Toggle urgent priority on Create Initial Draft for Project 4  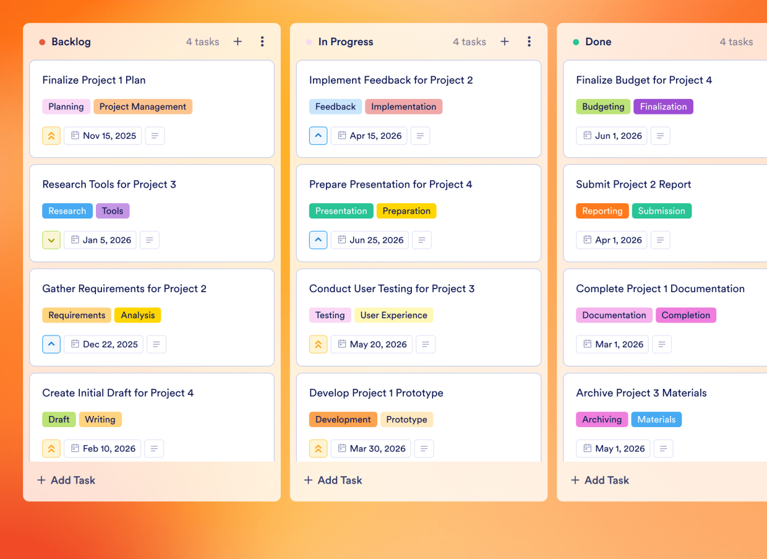click(x=51, y=448)
